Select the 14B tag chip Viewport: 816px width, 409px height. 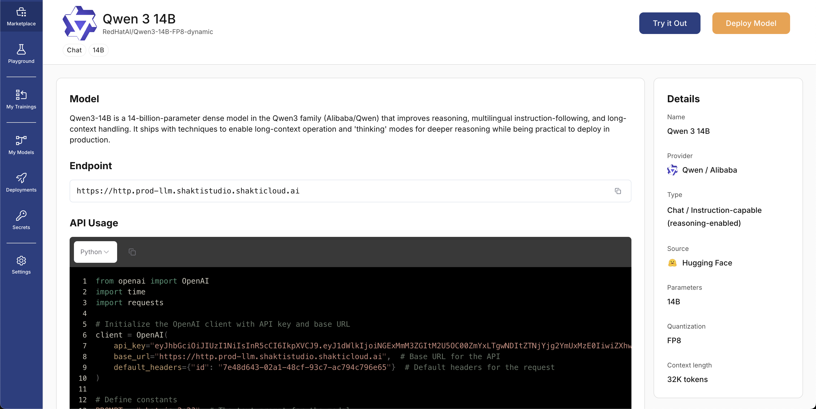98,50
